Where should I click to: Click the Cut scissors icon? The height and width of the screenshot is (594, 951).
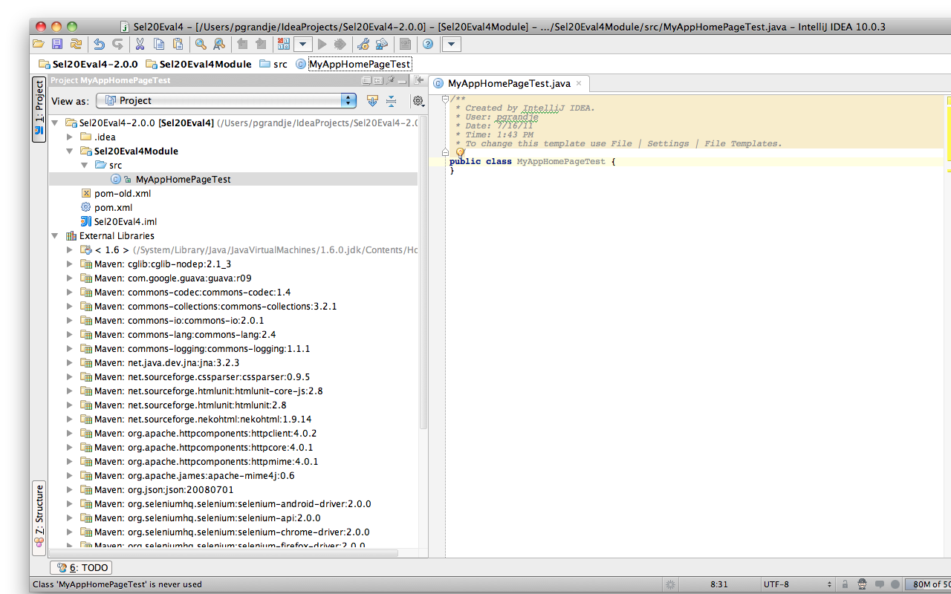(x=140, y=45)
